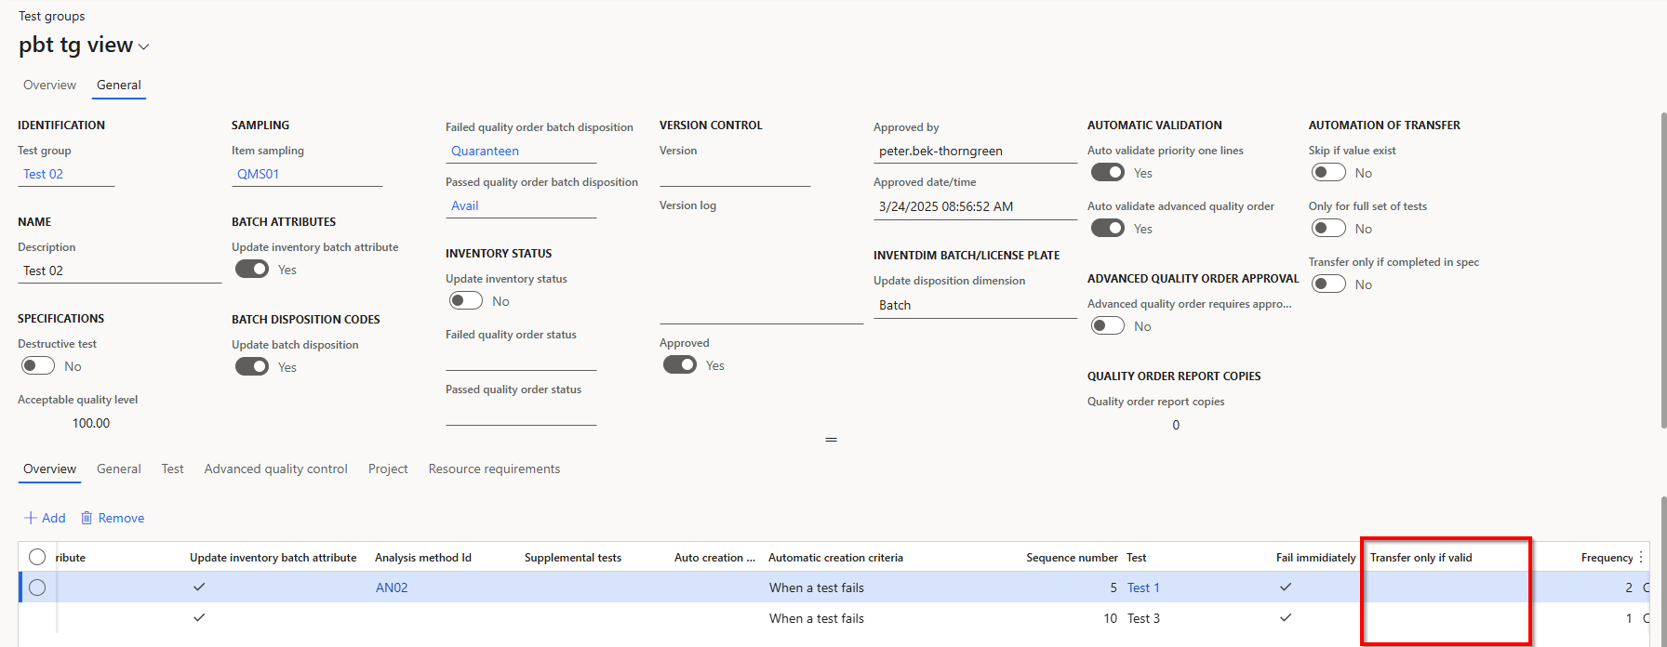1667x647 pixels.
Task: Enable the Destructive test toggle
Action: click(38, 366)
